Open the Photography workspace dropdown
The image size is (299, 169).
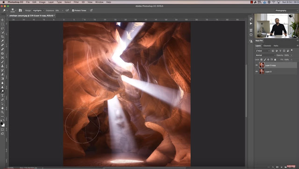tap(286, 10)
